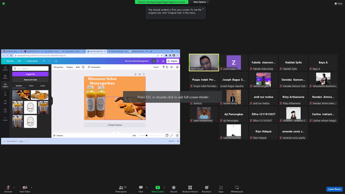Go back to Beranda in Canva
The height and width of the screenshot is (194, 345).
tap(9, 61)
